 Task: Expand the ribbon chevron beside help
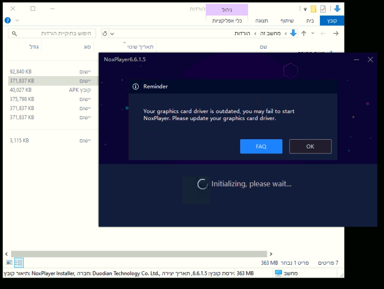pos(17,20)
